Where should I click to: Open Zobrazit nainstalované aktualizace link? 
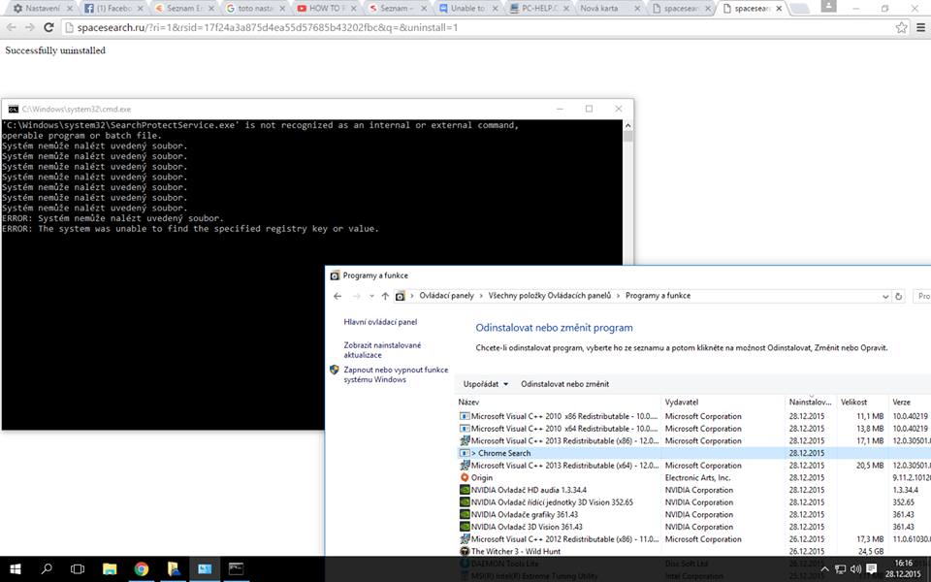tap(382, 350)
